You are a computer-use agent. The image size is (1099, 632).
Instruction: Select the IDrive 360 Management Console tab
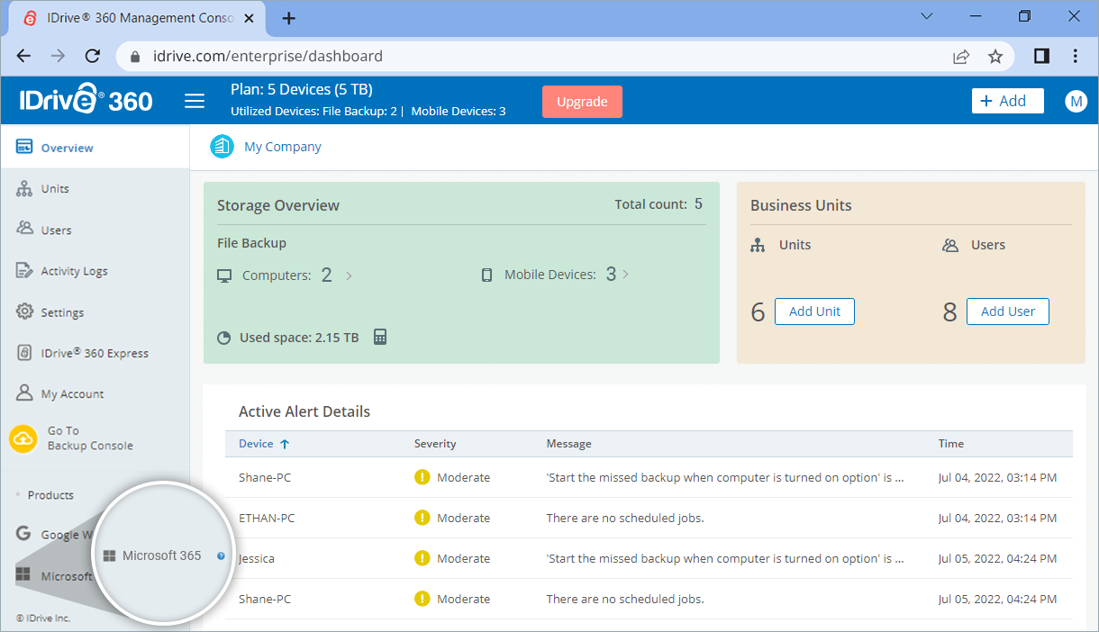pyautogui.click(x=138, y=18)
